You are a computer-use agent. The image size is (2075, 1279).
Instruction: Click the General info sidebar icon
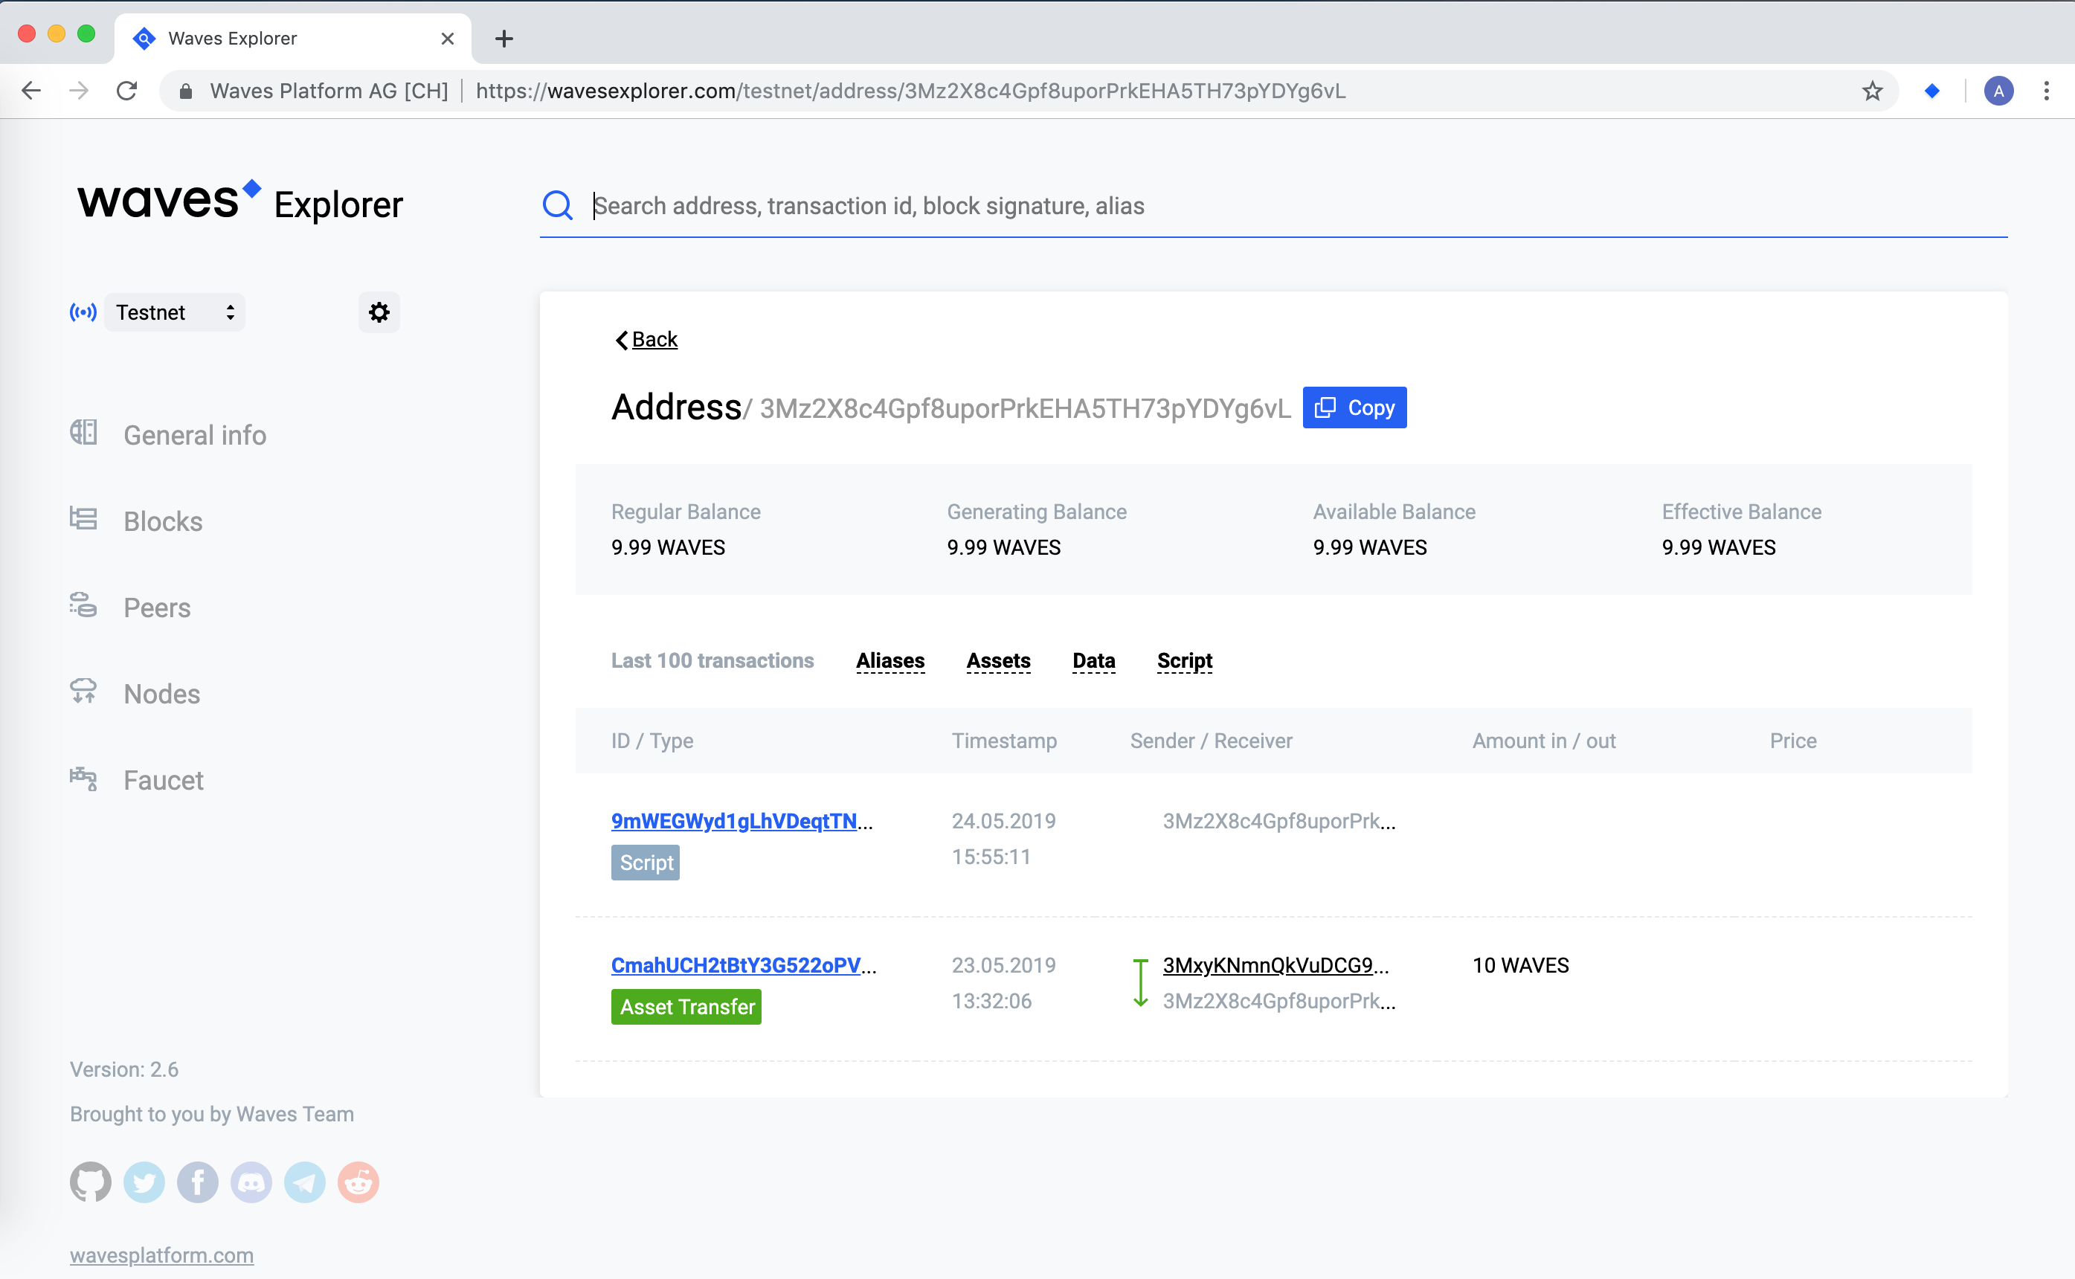click(x=83, y=432)
